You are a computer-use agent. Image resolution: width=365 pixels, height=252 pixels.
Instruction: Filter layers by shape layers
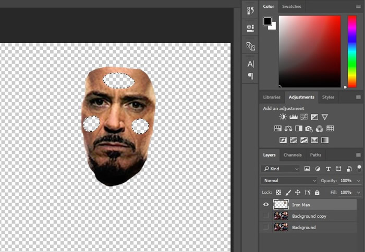tap(339, 169)
